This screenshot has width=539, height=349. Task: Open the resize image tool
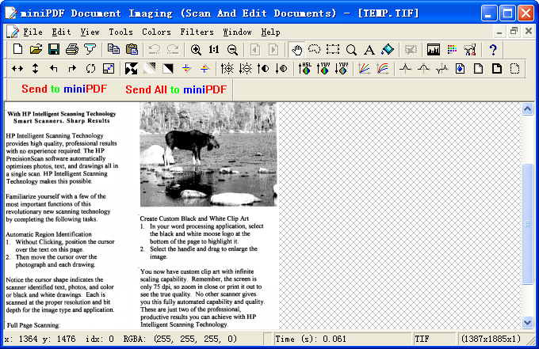click(109, 69)
